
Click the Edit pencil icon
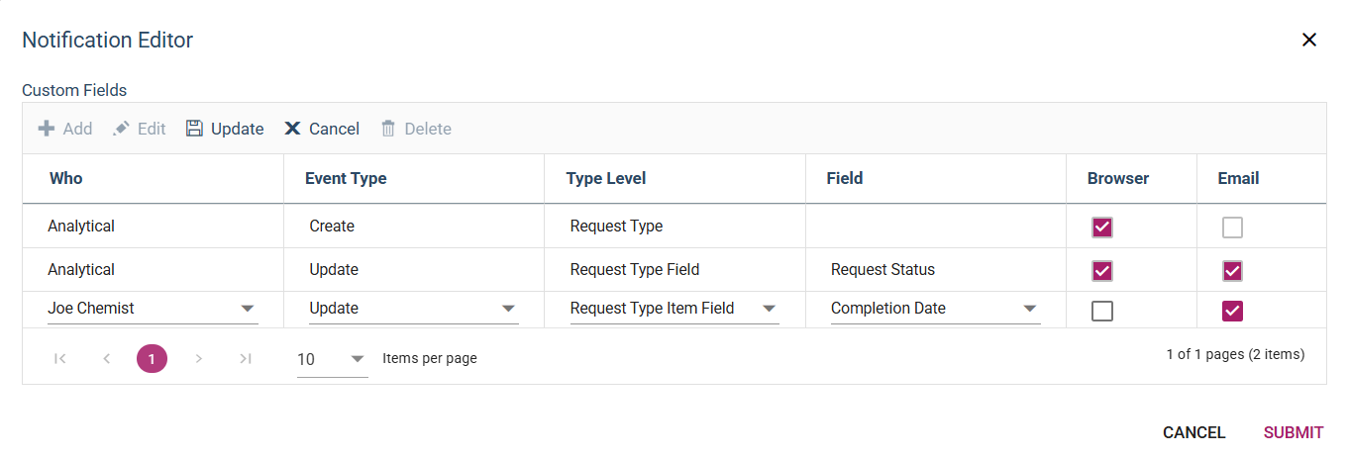[x=122, y=129]
